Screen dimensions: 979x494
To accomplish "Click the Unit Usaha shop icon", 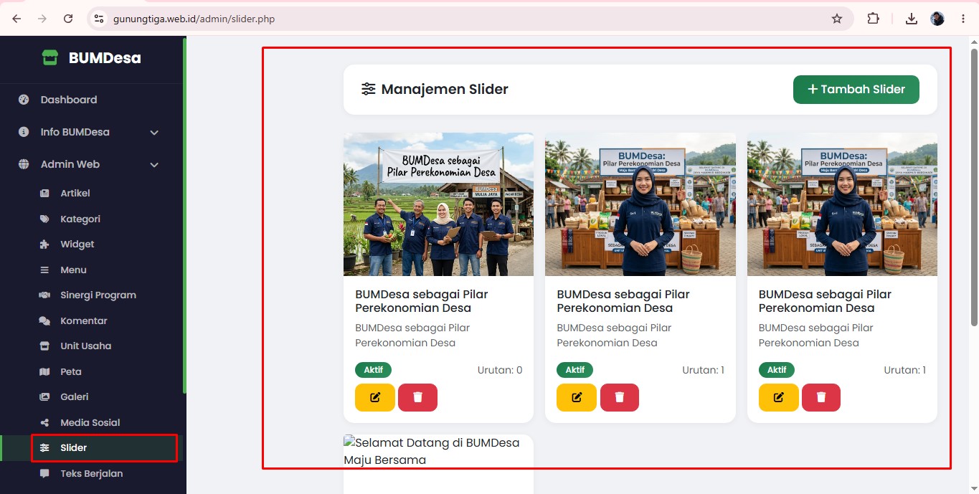I will click(44, 346).
